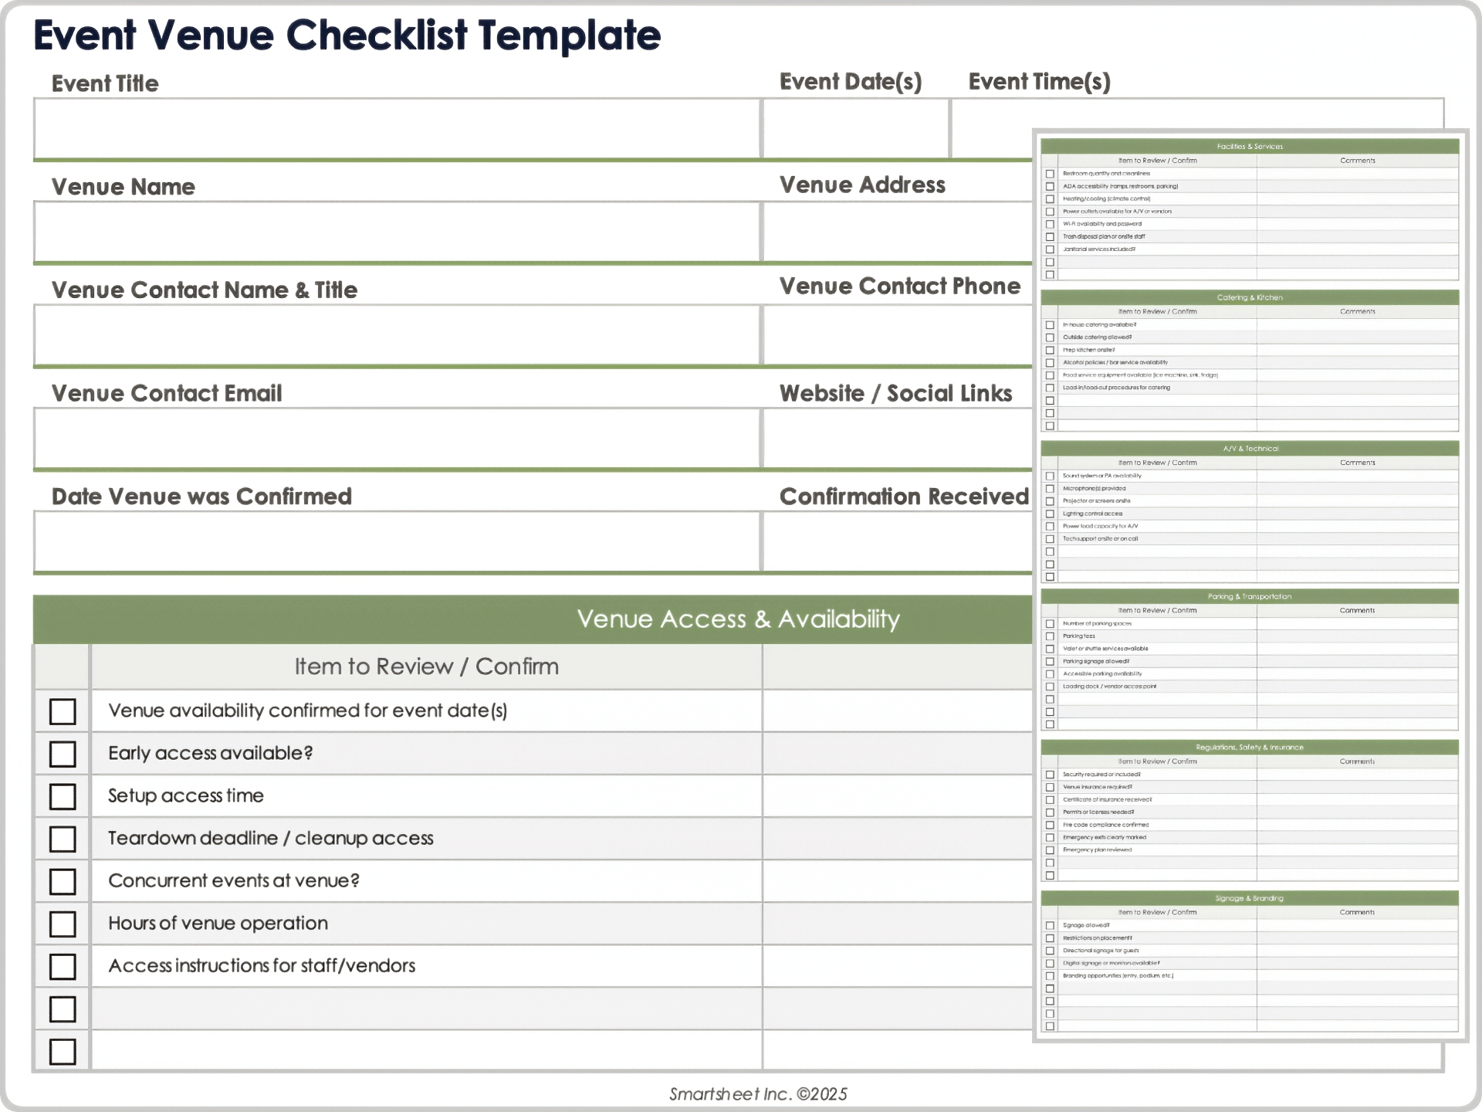Open the Catering & Kitchen thumbnail section
Viewport: 1482px width, 1112px height.
pos(1249,297)
